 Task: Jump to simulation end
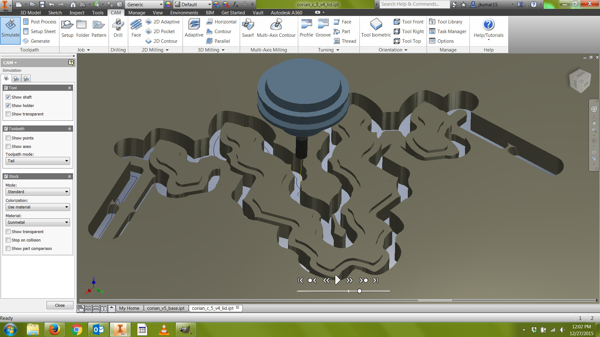376,280
